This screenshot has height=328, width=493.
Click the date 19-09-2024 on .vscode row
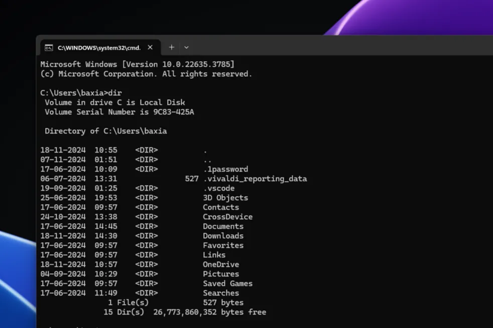(x=63, y=188)
